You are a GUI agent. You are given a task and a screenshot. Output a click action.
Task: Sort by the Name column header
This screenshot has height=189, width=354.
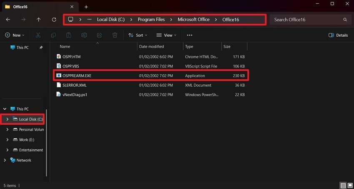tap(65, 47)
